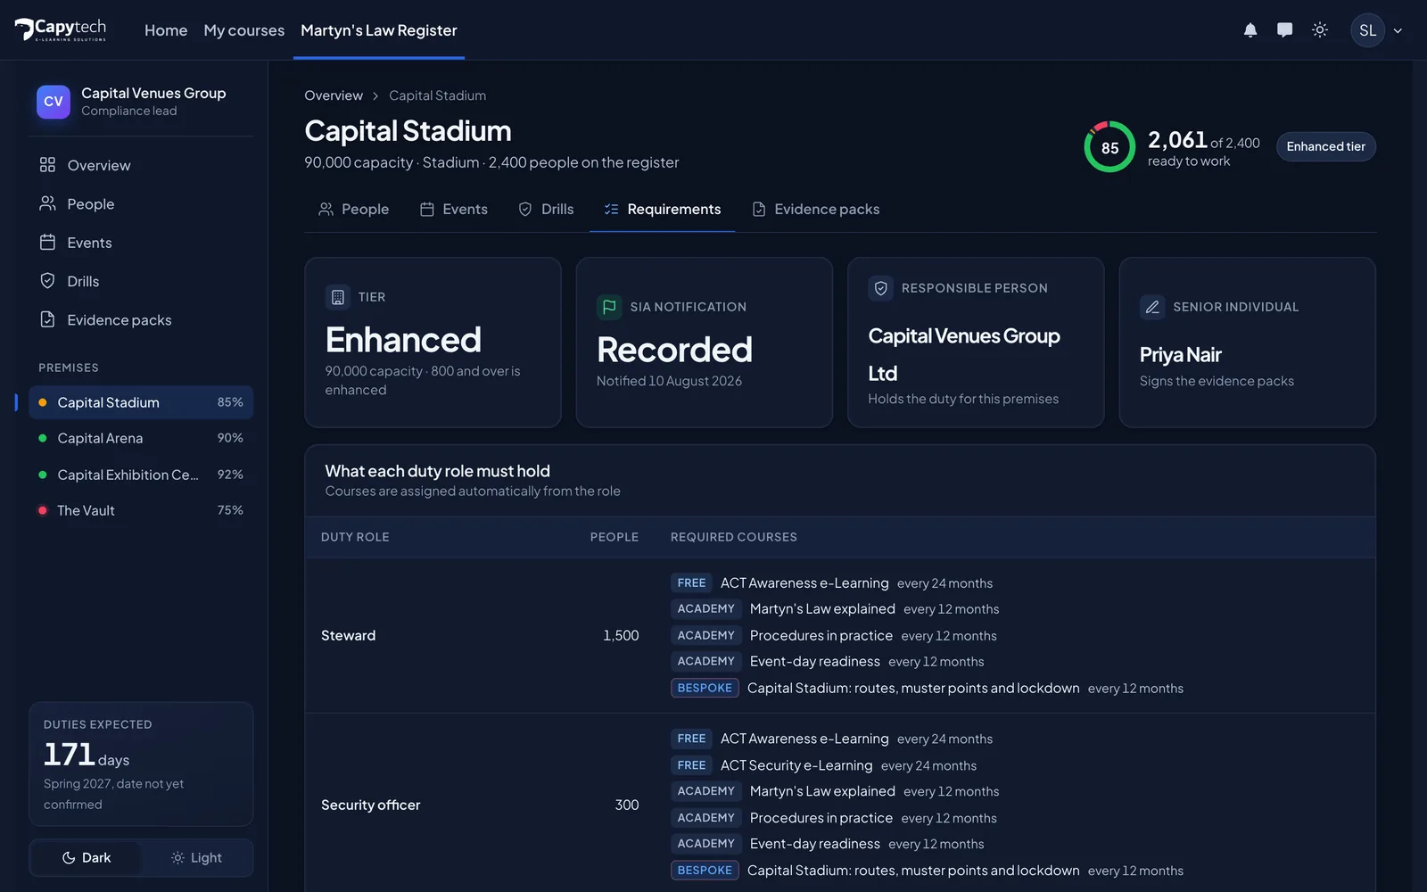Open the messages chat icon
Viewport: 1427px width, 892px height.
(x=1284, y=30)
